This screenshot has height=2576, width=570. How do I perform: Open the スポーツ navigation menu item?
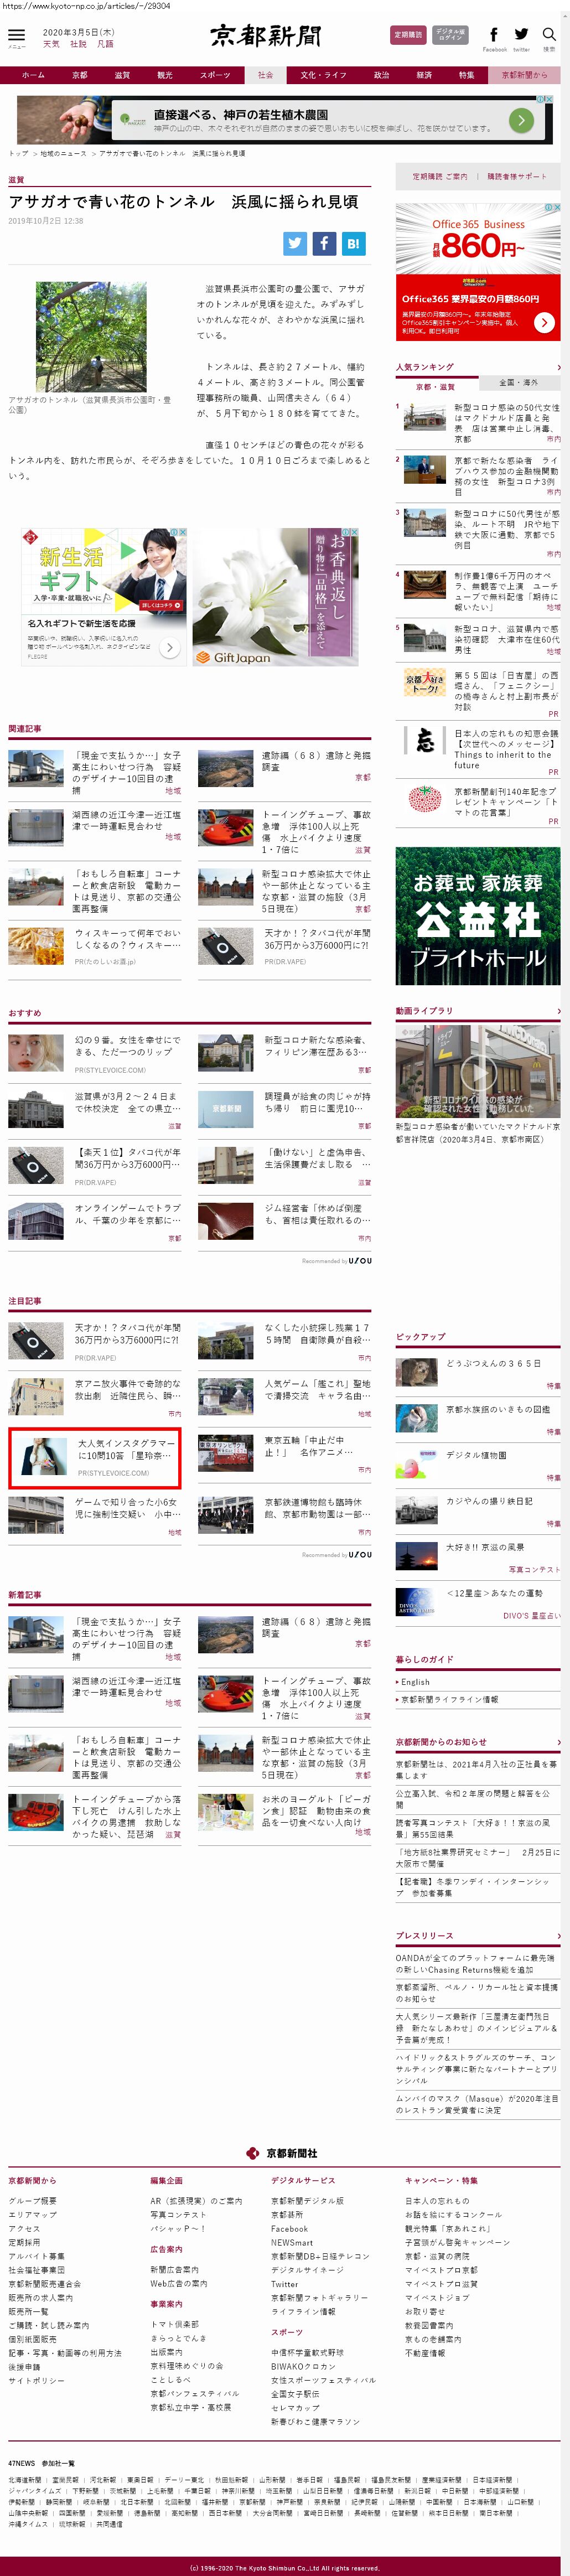pos(215,75)
